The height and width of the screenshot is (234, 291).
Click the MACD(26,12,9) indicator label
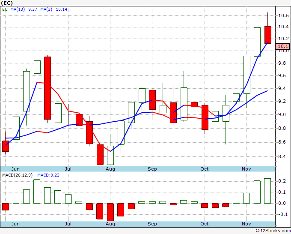point(18,175)
